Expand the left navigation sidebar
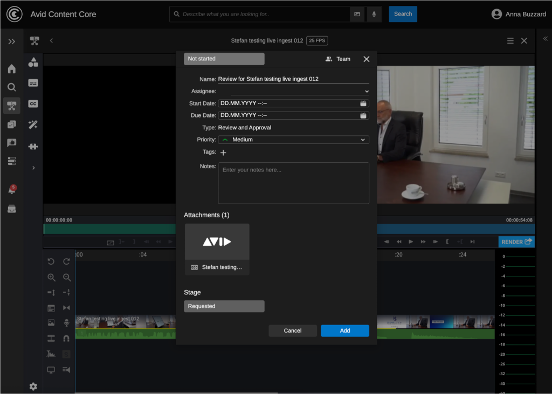This screenshot has width=552, height=394. pos(12,42)
